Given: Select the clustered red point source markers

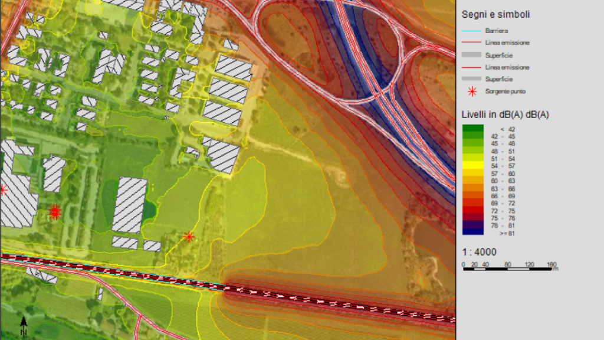Looking at the screenshot, I should click(54, 212).
